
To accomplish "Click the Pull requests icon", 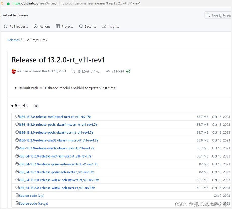I will pos(6,26).
